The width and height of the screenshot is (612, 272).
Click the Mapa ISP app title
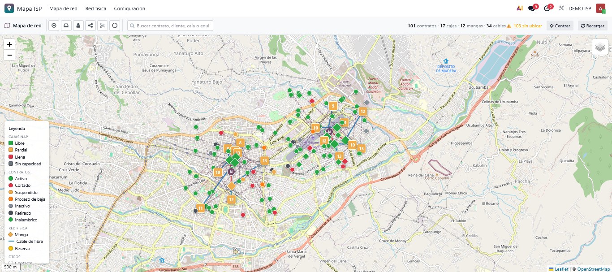coord(30,9)
